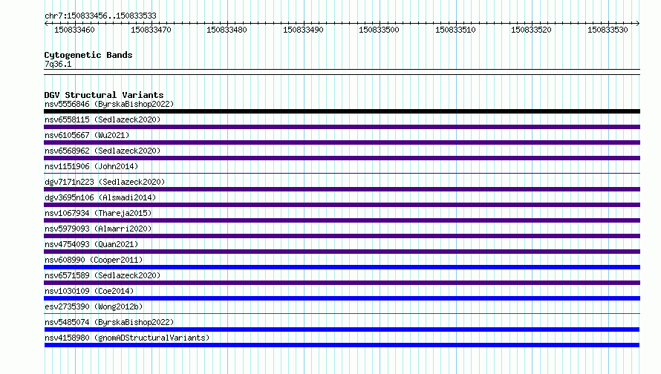Open the nsv1067934 (Thareja2015) label

pyautogui.click(x=98, y=213)
